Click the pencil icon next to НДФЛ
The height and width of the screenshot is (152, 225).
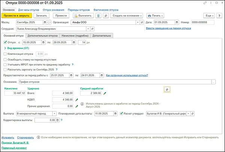pos(77,100)
